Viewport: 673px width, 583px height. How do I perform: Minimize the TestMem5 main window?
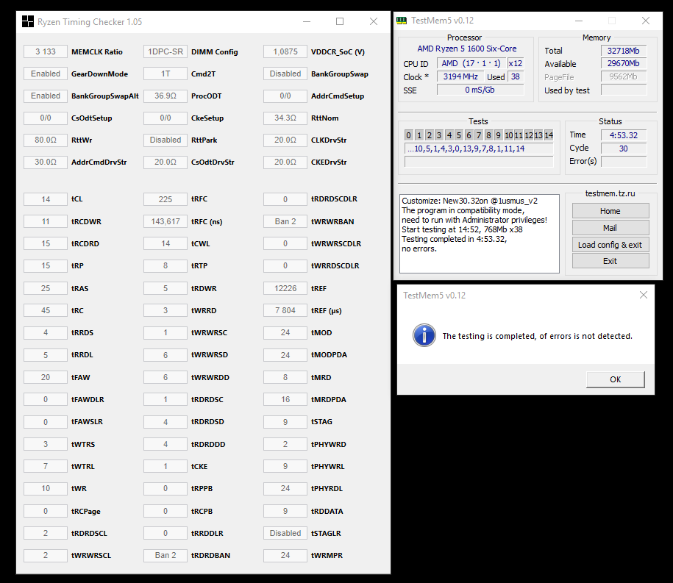coord(579,21)
